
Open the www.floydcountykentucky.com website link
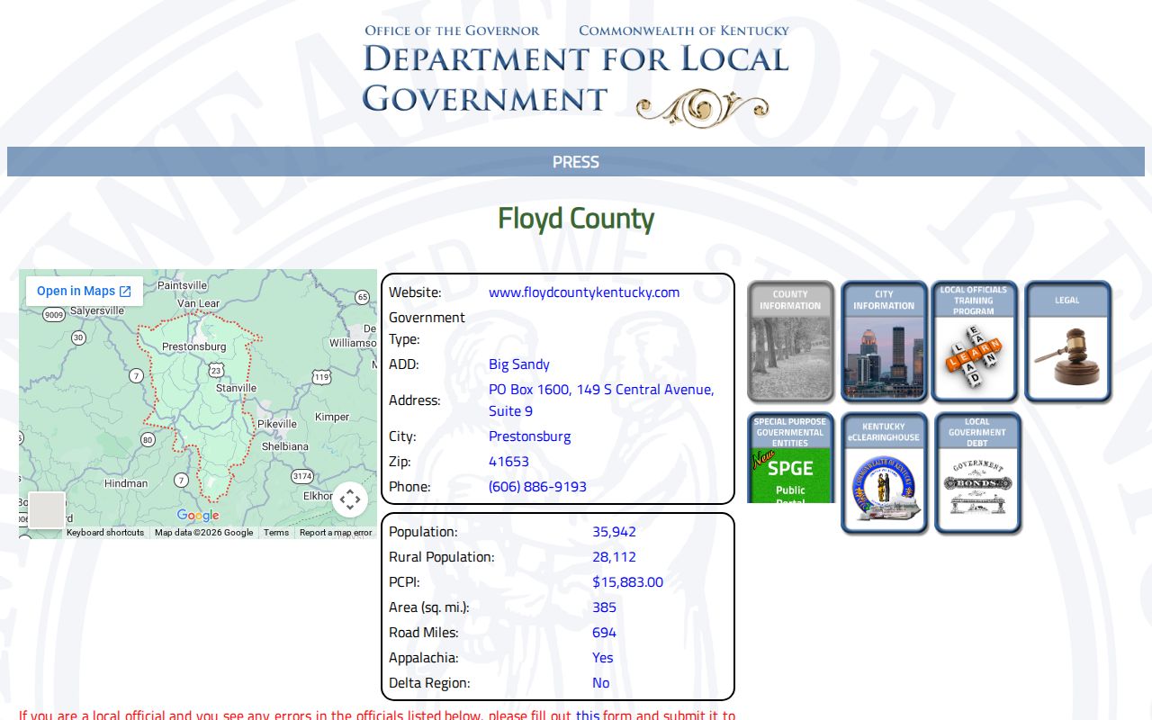584,292
